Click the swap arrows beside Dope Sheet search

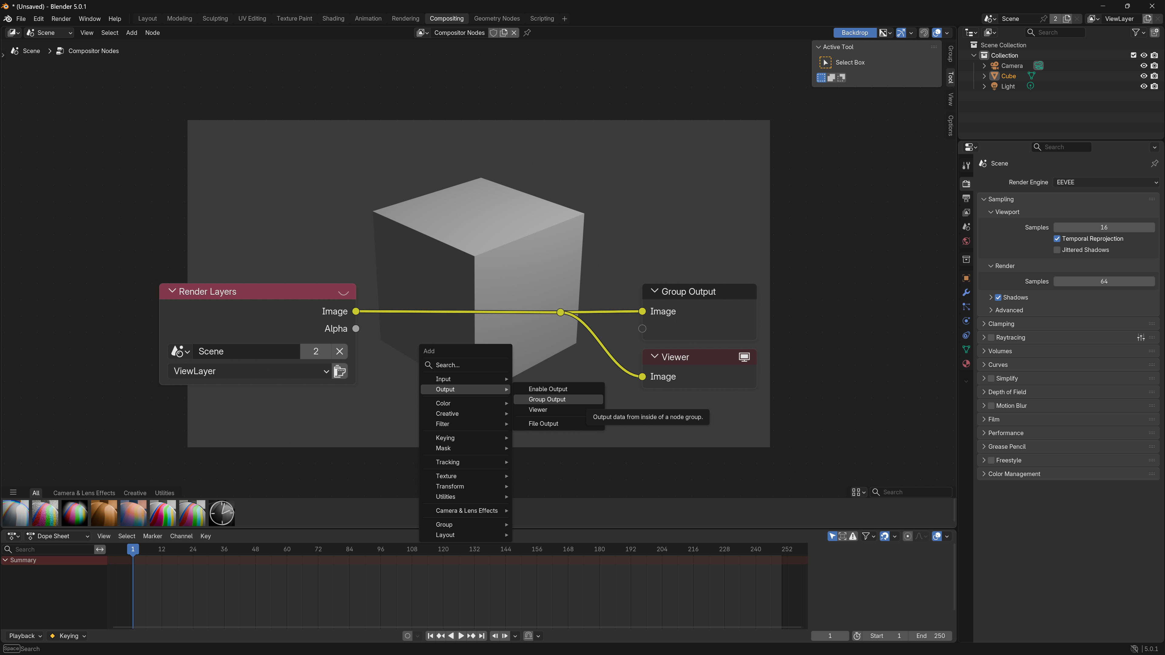point(100,549)
